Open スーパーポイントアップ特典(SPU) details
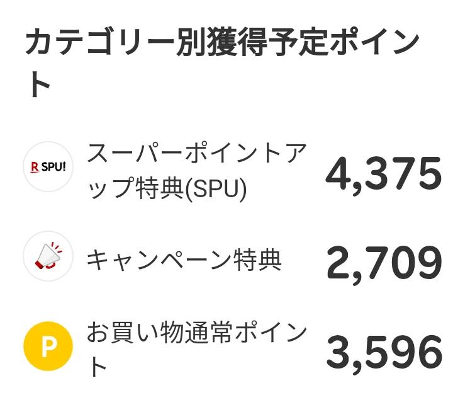Image resolution: width=453 pixels, height=395 pixels. (196, 170)
